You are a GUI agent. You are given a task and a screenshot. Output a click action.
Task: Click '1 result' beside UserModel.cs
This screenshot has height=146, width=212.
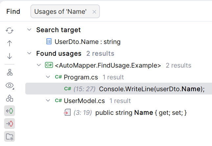click(120, 101)
